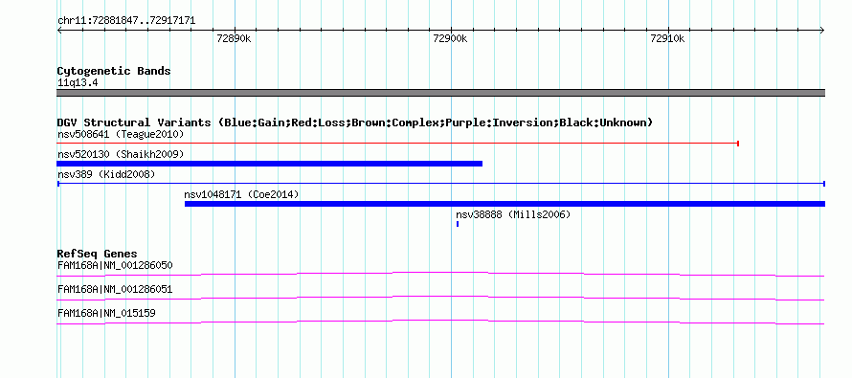Click the right arrowhead of the ruler

(x=822, y=31)
